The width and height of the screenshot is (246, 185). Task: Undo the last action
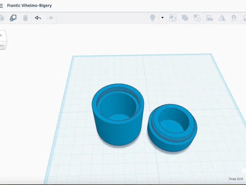(38, 18)
